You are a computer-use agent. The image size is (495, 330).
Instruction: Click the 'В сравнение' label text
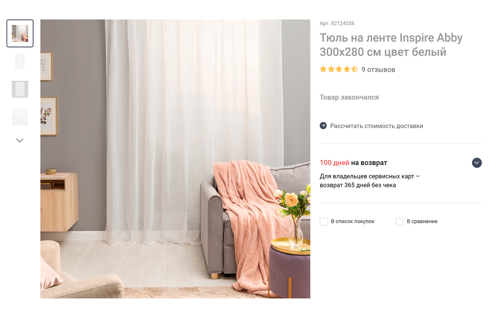(x=422, y=222)
